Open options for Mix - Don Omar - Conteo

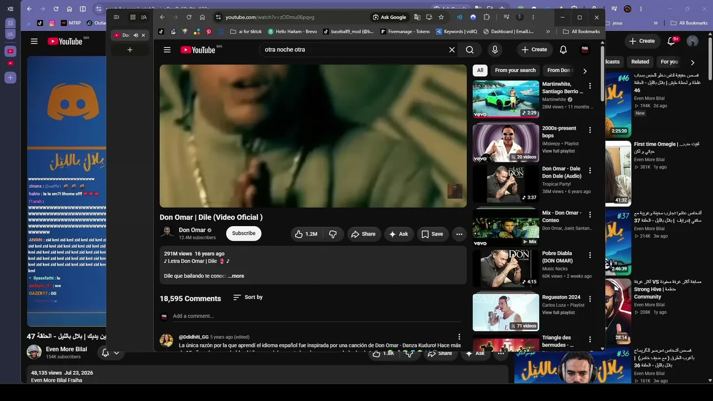point(590,214)
